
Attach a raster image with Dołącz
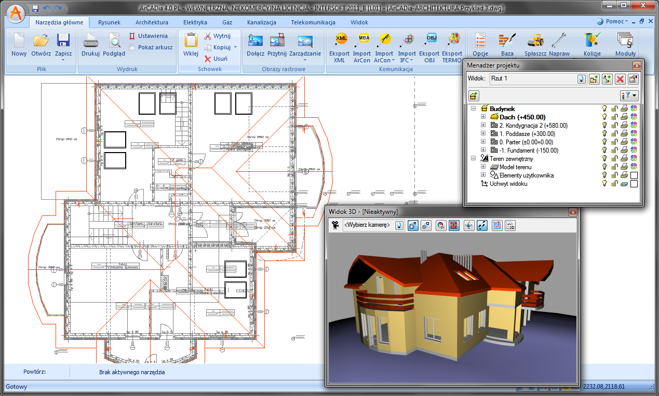click(255, 45)
